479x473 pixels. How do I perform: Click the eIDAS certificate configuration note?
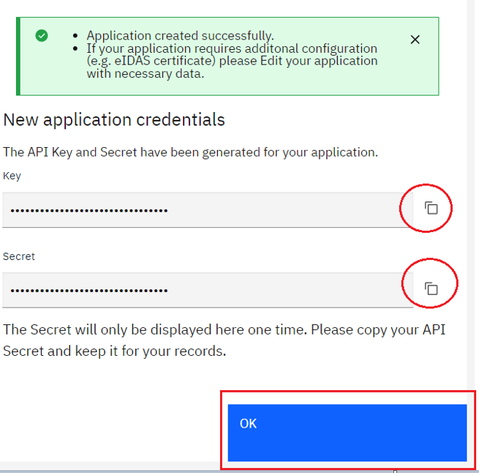(x=232, y=61)
